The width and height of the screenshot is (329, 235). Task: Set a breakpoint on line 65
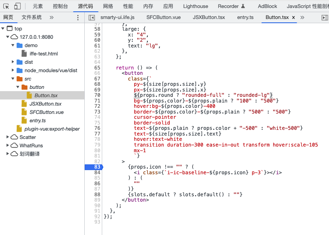coord(97,68)
